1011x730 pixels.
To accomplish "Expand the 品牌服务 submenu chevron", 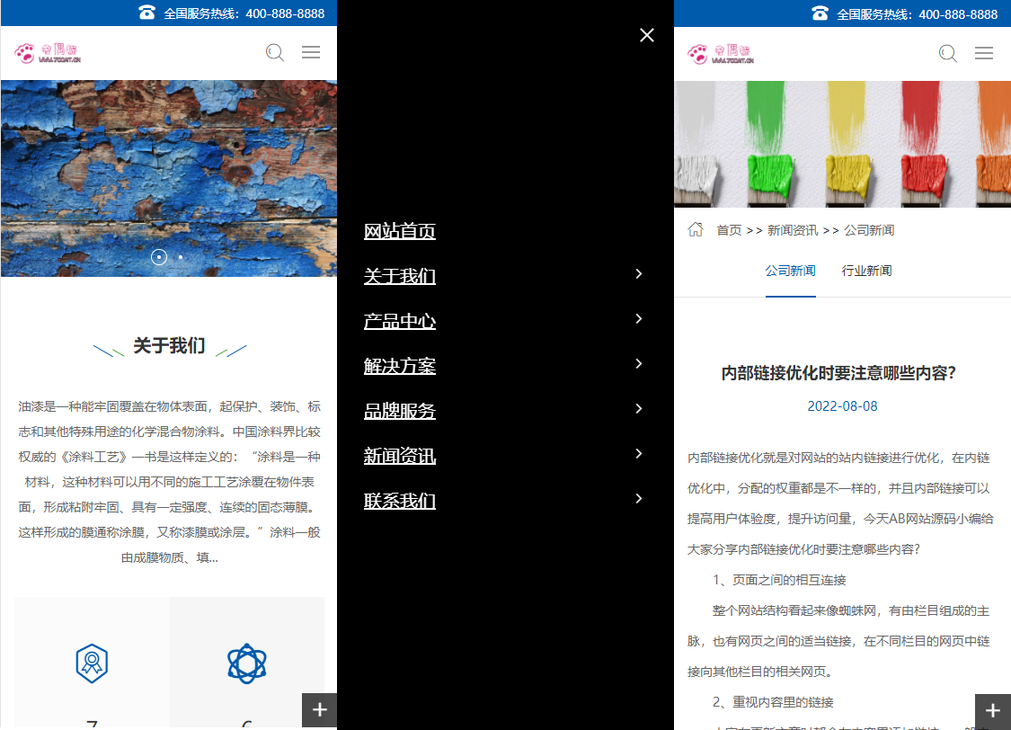I will (x=638, y=409).
